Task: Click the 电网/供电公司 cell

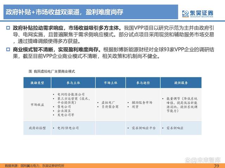Action: [69, 128]
